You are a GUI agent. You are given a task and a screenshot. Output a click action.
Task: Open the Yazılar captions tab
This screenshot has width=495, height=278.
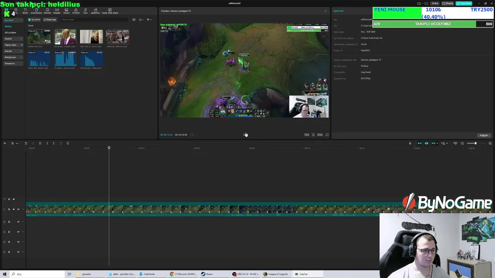67,11
